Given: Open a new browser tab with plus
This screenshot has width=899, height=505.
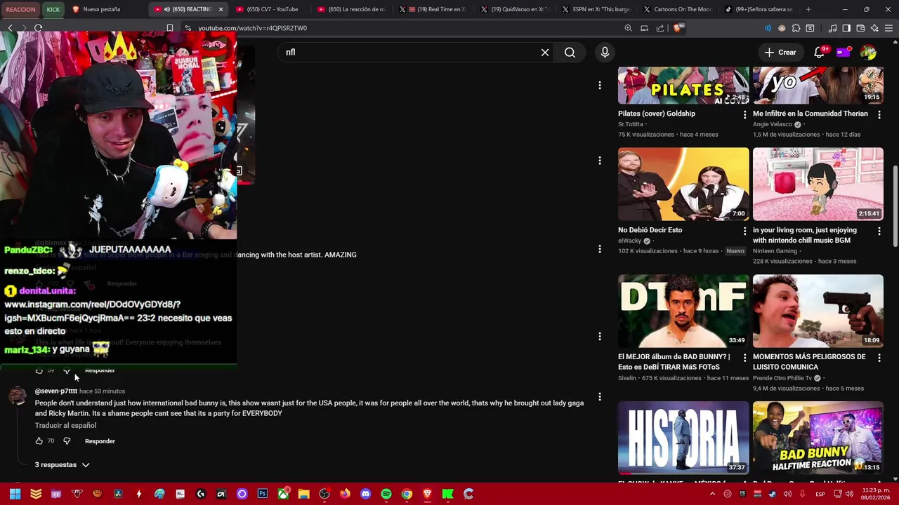Looking at the screenshot, I should (808, 9).
